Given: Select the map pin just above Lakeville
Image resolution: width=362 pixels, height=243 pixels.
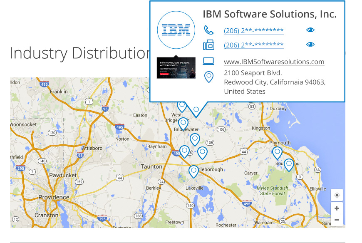Looking at the screenshot, I should 193,171.
